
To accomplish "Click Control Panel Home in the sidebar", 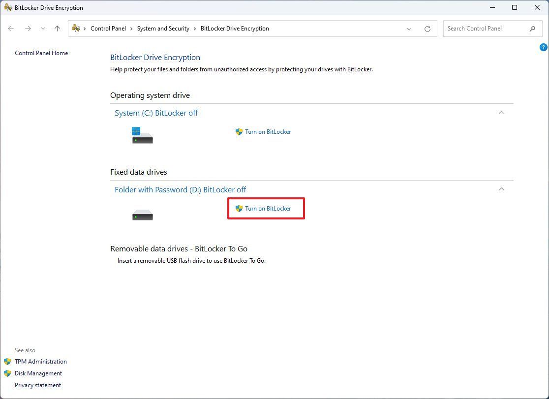I will click(41, 53).
